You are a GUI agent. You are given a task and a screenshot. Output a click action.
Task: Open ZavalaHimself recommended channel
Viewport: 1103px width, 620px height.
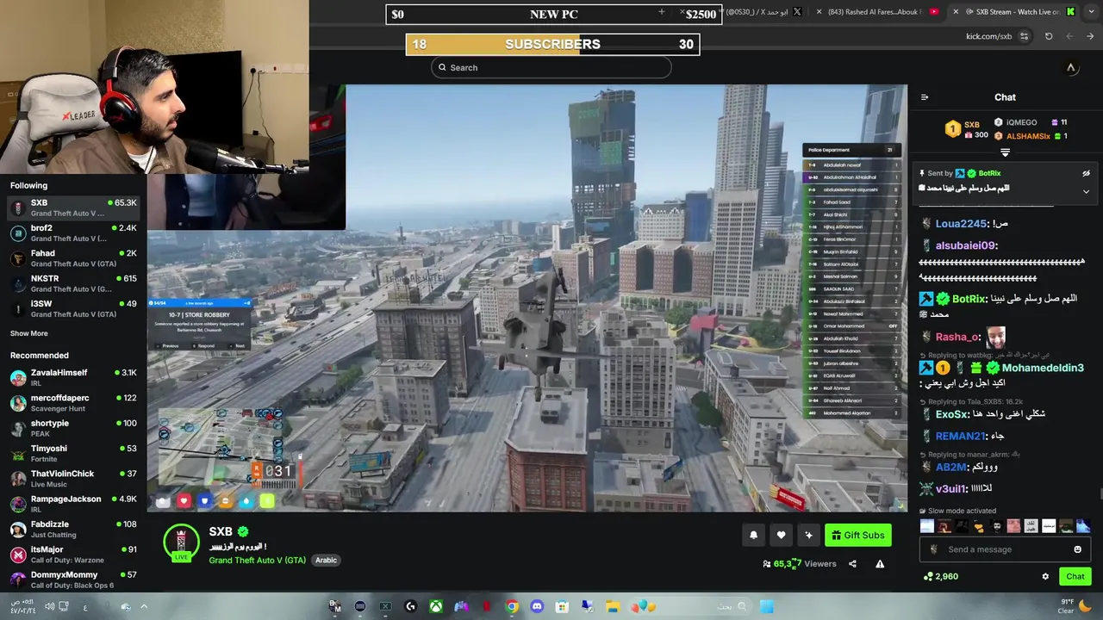click(73, 377)
